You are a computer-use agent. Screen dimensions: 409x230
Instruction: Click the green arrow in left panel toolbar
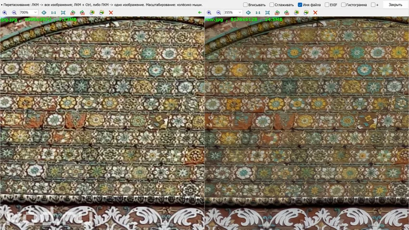pos(200,13)
